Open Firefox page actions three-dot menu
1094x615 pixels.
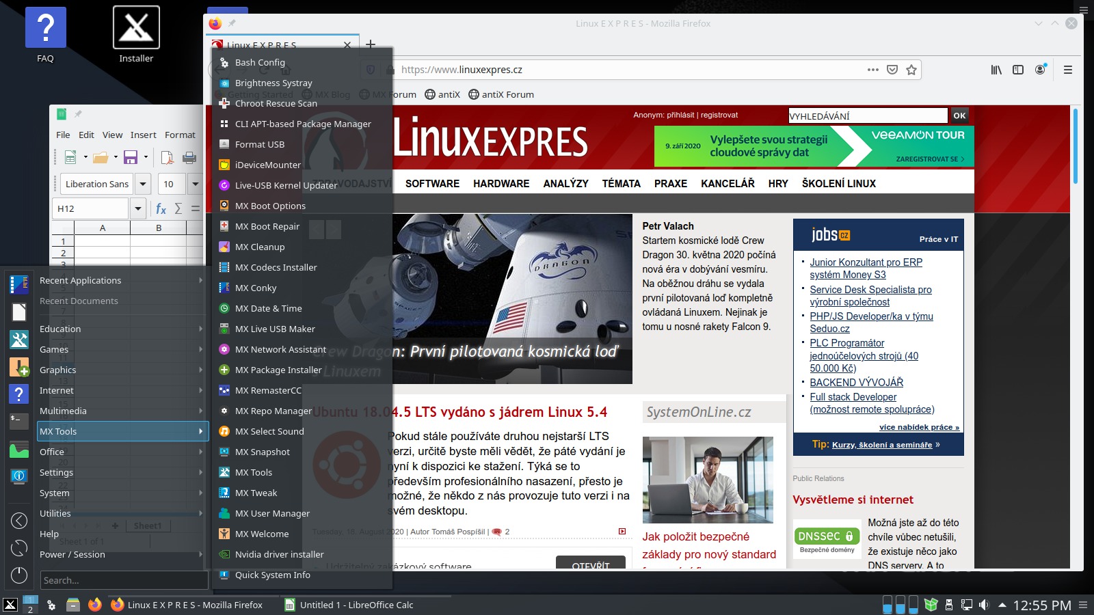[872, 70]
